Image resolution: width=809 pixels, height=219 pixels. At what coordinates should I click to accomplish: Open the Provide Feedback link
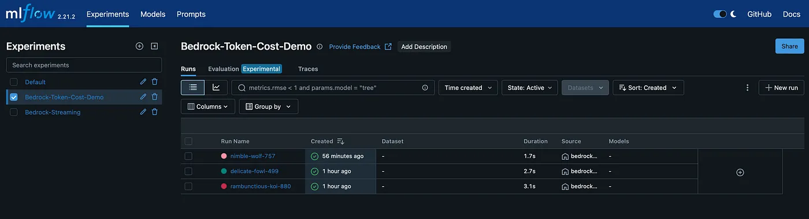point(360,47)
